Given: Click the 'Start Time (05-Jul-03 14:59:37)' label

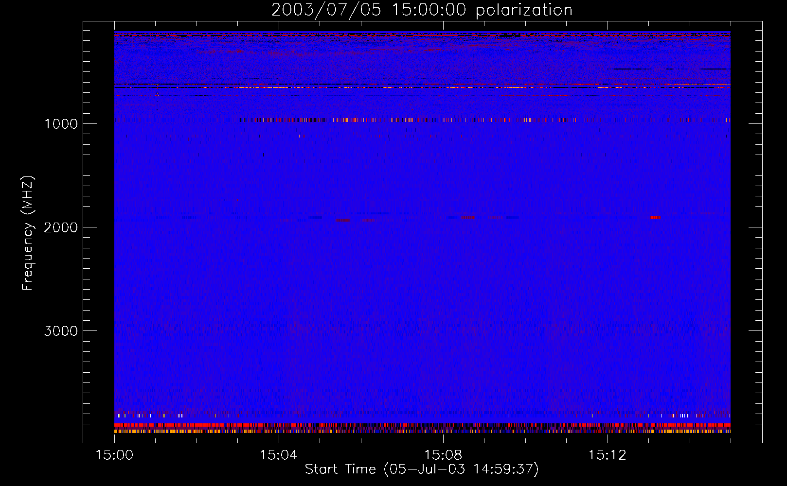Looking at the screenshot, I should (422, 469).
